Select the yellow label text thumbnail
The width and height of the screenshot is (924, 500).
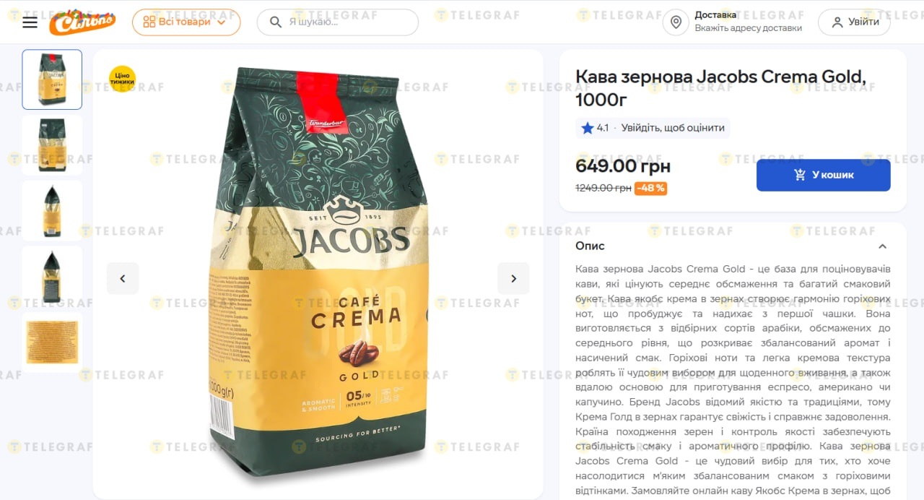coord(52,342)
